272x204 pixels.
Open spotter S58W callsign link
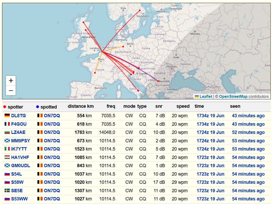17,182
